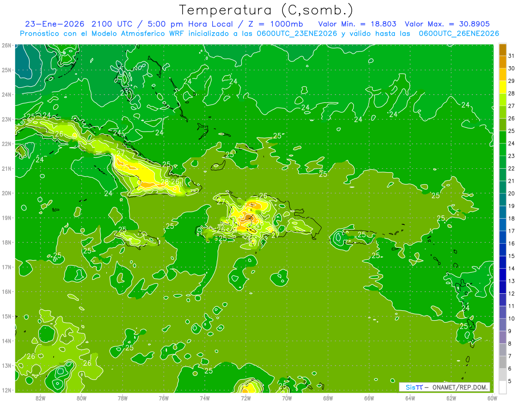Screen dimensions: 523x404
Task: Click the "13N" latitude axis label
Action: [7, 365]
